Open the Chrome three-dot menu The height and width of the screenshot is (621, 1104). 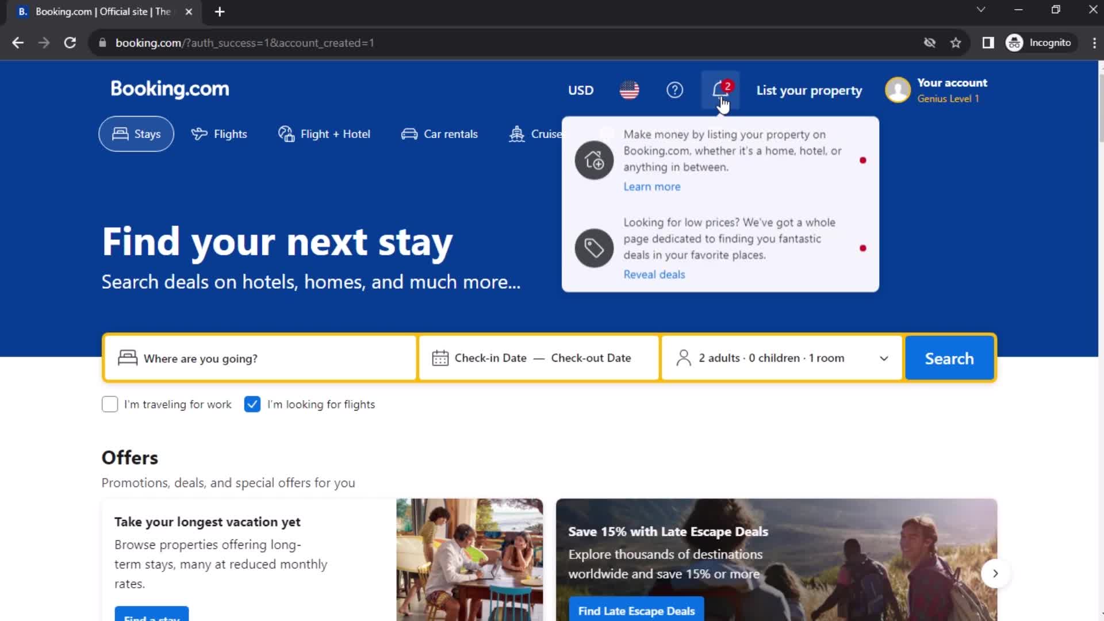pyautogui.click(x=1094, y=43)
